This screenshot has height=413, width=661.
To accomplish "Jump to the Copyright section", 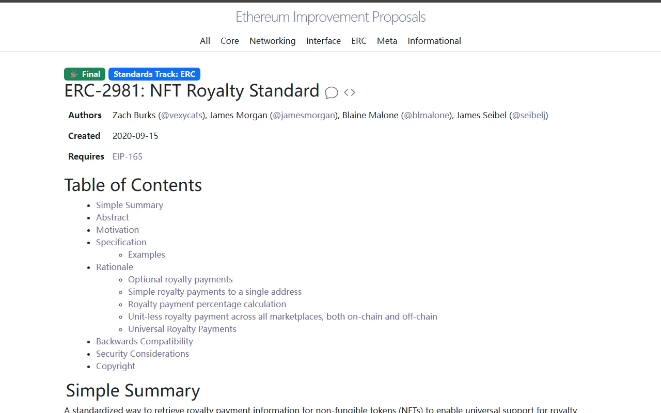I will click(x=116, y=366).
